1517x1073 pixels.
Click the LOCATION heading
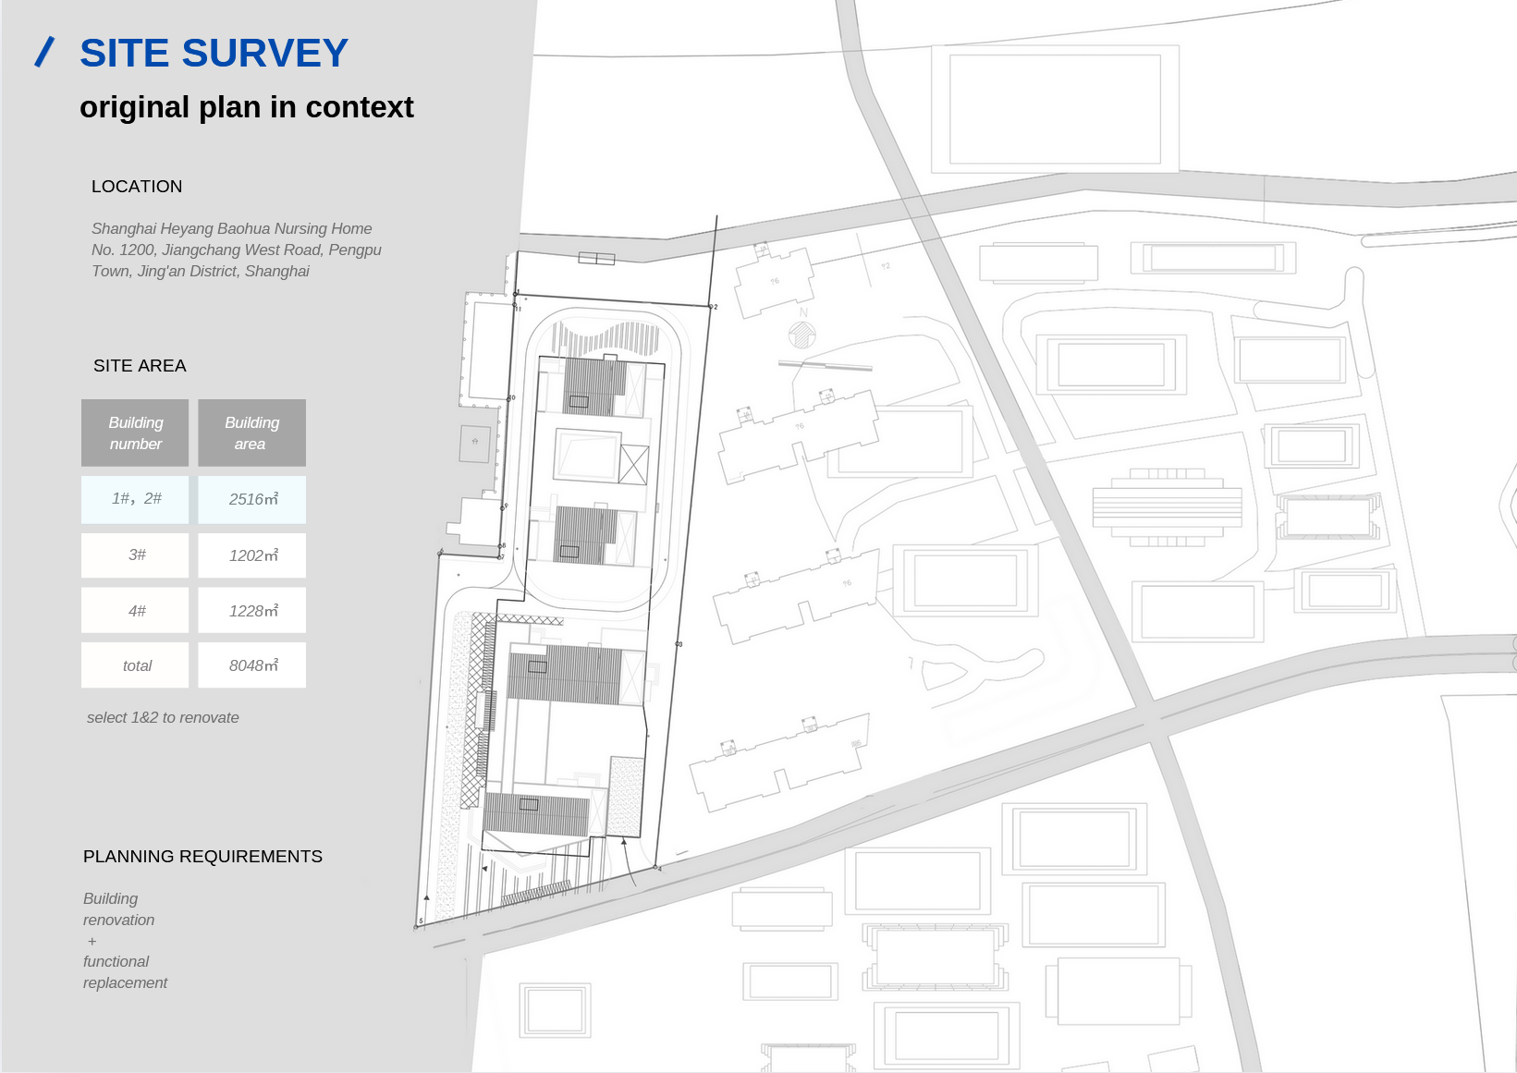pos(137,187)
